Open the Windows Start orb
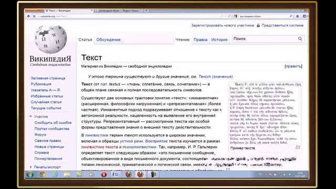 click(30, 174)
